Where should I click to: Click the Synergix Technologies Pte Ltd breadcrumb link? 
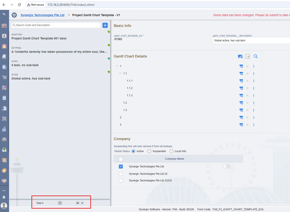[42, 15]
